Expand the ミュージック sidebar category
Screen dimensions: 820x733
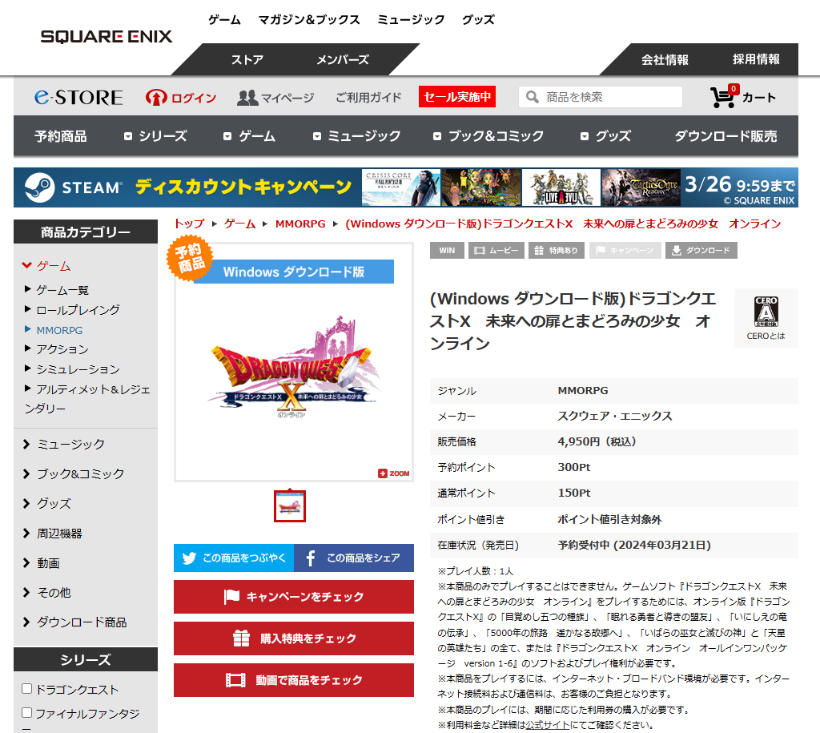[63, 444]
